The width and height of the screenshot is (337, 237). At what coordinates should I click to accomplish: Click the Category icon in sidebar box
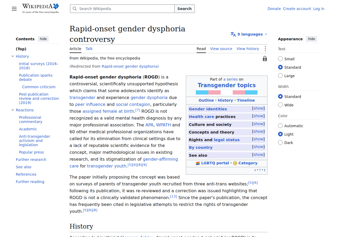click(x=235, y=163)
